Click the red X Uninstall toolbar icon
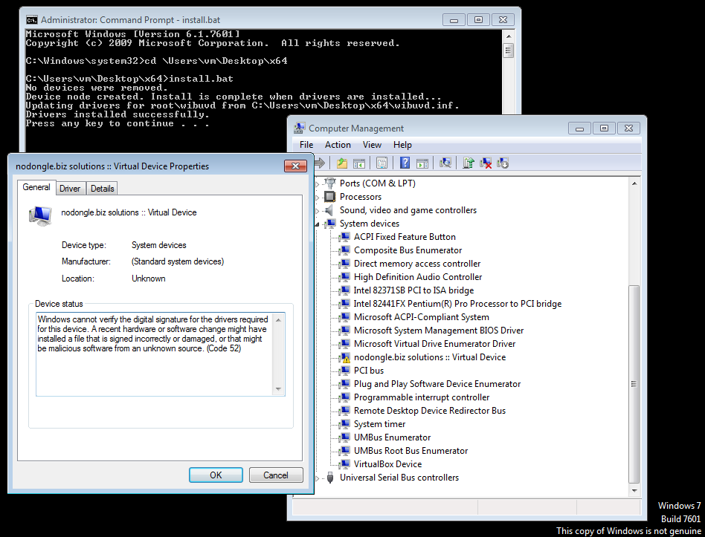 point(486,163)
